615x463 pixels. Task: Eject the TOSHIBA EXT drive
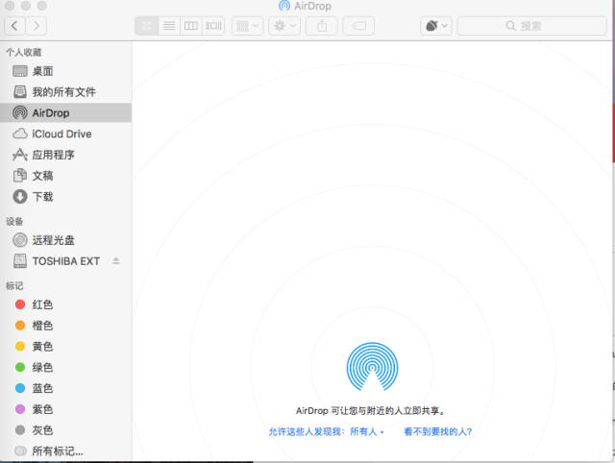click(116, 261)
